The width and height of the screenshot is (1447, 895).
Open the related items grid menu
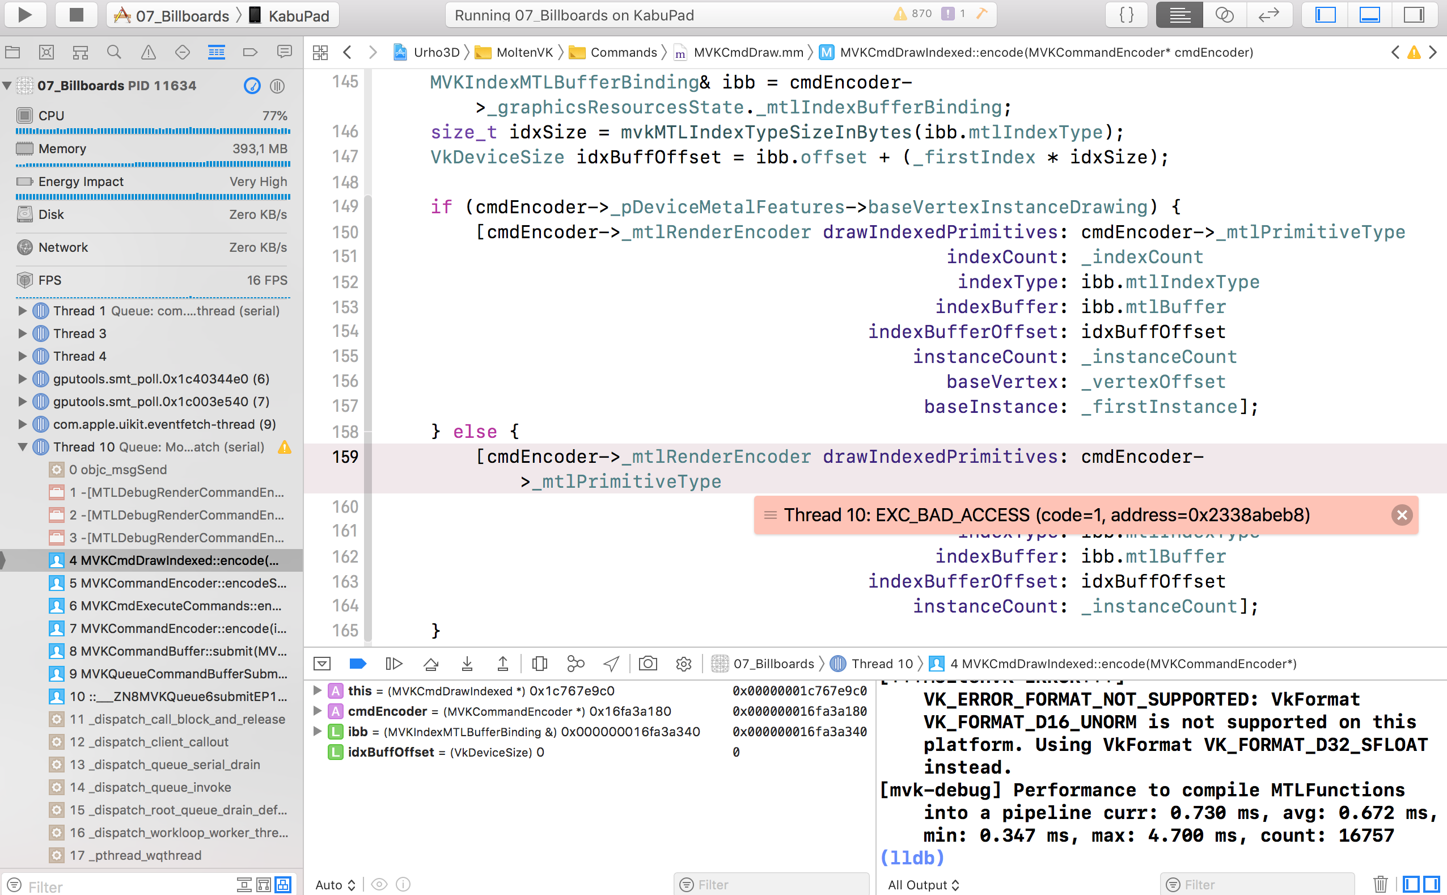point(320,52)
